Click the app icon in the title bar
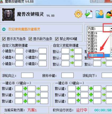The width and height of the screenshot is (112, 114). [x=2, y=2]
